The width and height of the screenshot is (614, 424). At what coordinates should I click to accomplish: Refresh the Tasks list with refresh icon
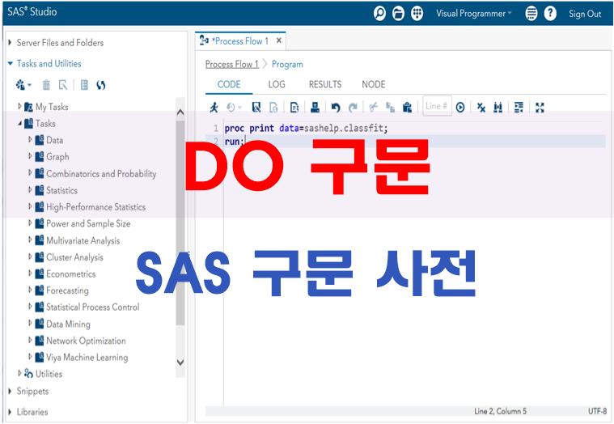tap(101, 85)
